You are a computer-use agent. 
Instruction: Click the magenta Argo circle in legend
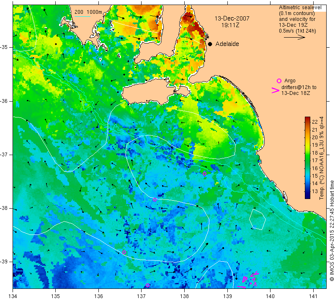pos(279,81)
